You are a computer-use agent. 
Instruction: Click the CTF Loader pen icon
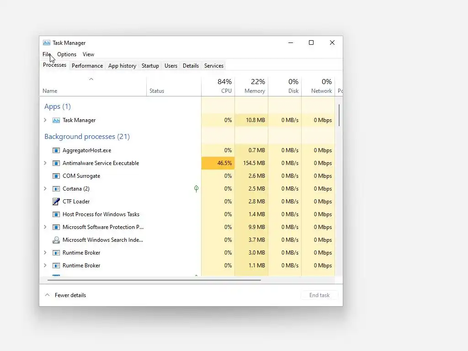[x=56, y=202]
